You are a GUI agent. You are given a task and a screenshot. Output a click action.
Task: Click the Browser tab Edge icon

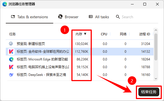tap(60, 17)
